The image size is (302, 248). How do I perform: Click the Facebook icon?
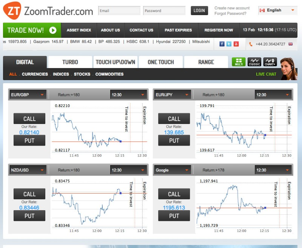(x=222, y=44)
